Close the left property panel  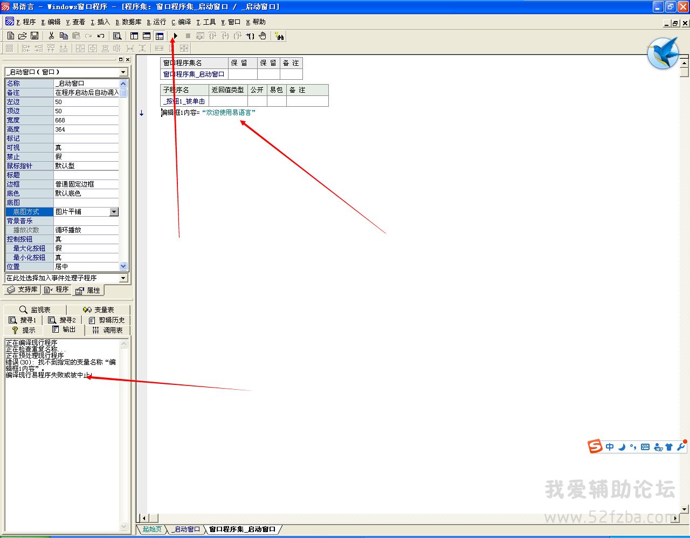point(127,59)
